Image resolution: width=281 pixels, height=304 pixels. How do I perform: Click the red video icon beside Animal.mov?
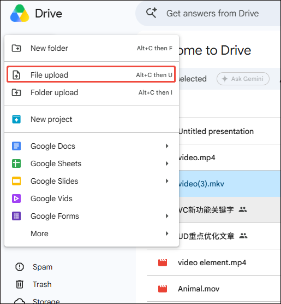click(x=163, y=289)
